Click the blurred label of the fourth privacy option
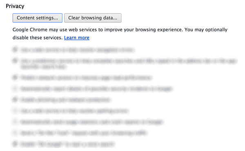 [x=96, y=89]
